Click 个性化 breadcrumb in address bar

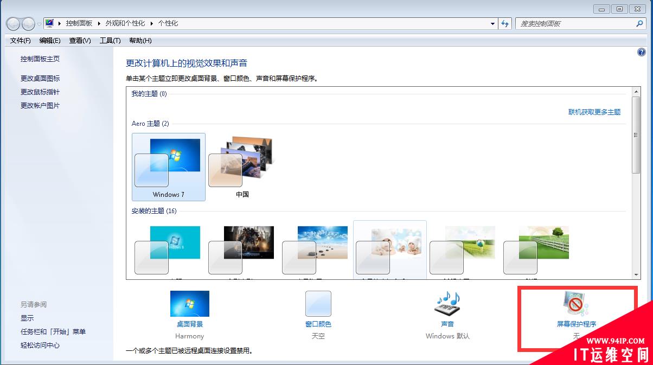pos(168,23)
